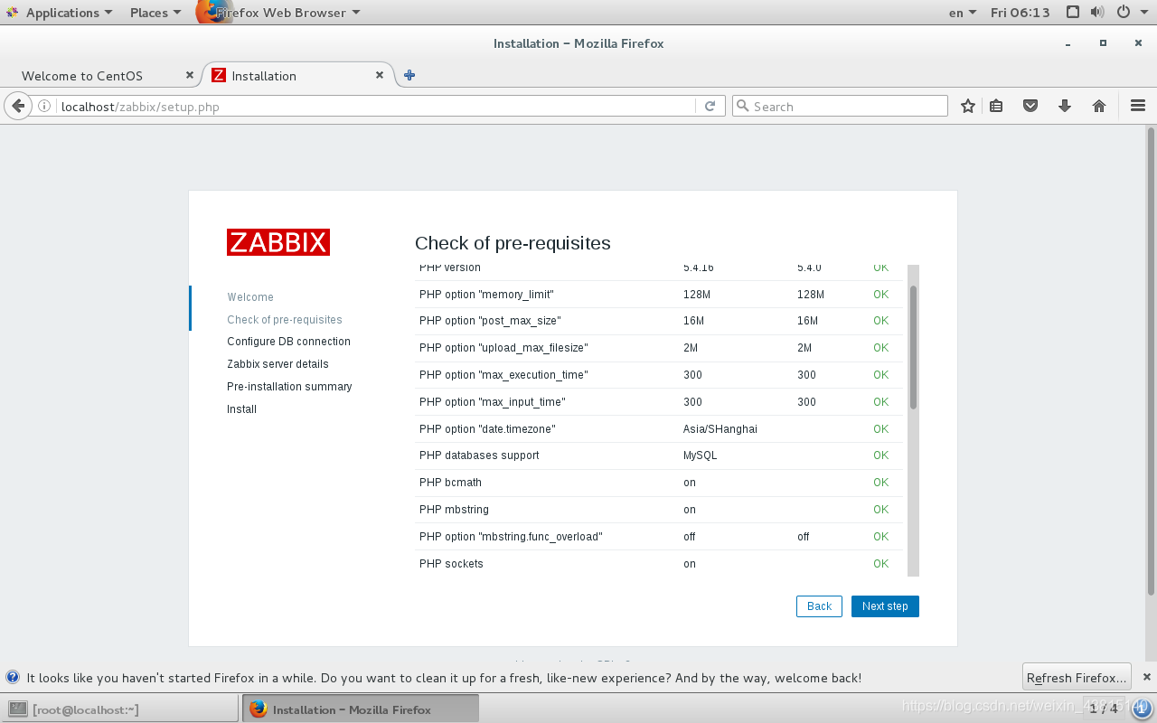Screen dimensions: 1157x723
Task: Click the Firefox back arrow button
Action: (17, 106)
